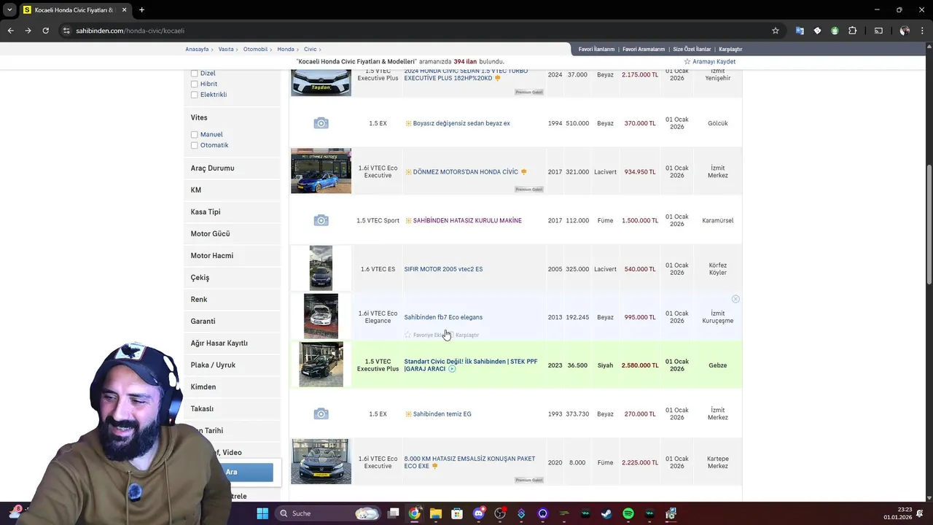Open listing SAHİBİNDEN HATASIZ KURULU MAKİNE

pos(467,220)
